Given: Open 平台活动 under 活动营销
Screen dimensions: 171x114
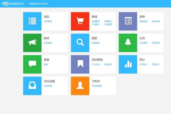Looking at the screenshot, I should [96, 64].
